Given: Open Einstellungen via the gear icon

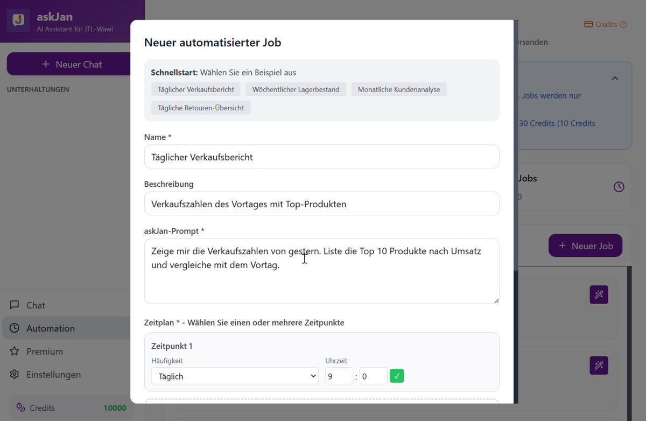Looking at the screenshot, I should click(x=15, y=374).
